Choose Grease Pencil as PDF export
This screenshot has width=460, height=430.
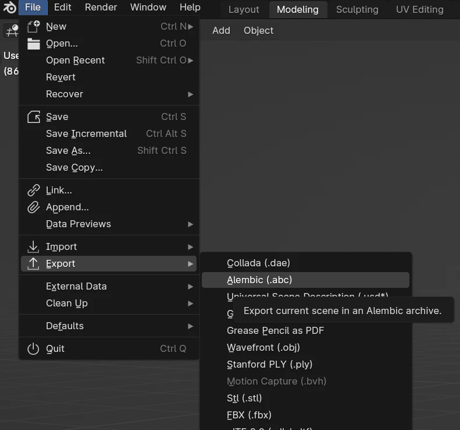click(305, 330)
